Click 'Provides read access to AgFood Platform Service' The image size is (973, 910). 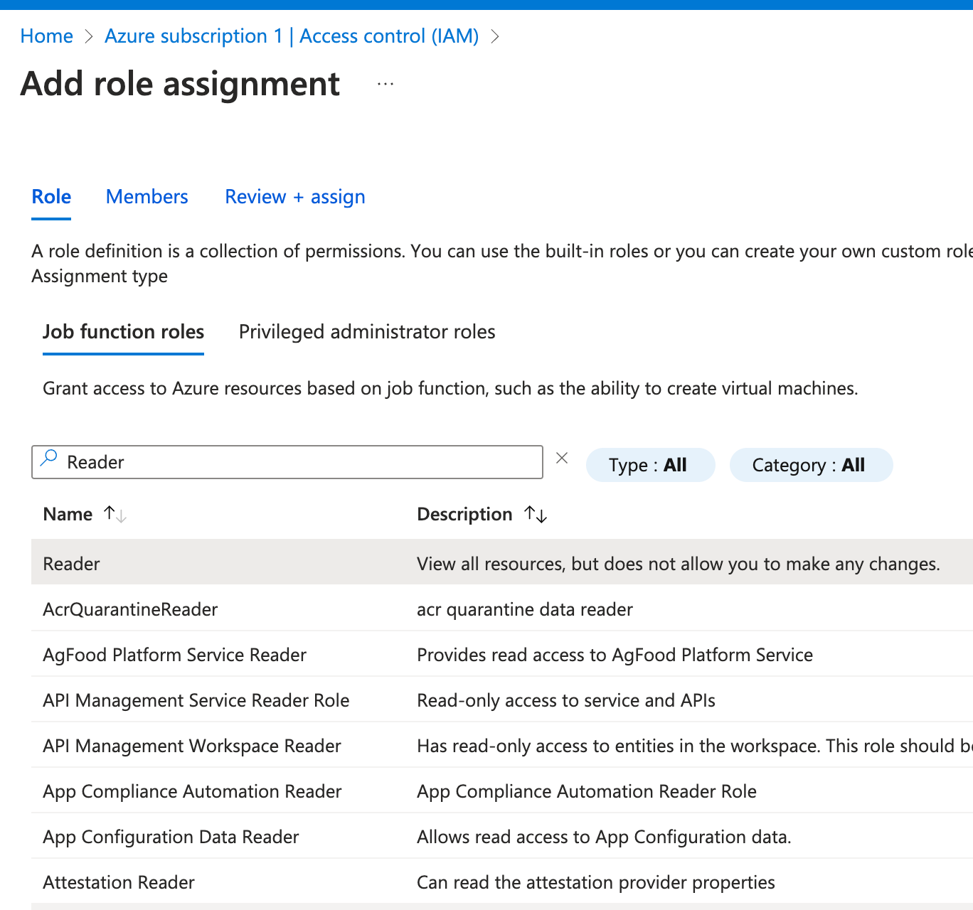615,655
